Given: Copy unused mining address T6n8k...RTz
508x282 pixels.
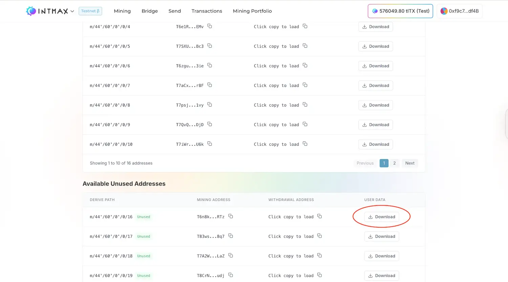Looking at the screenshot, I should pos(231,216).
